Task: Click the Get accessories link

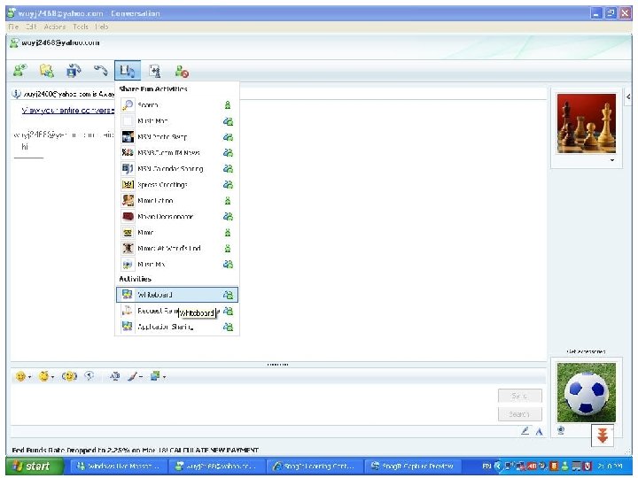Action: click(x=586, y=351)
